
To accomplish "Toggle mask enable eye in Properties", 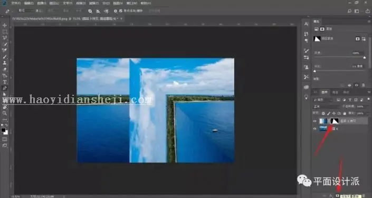I will click(356, 85).
